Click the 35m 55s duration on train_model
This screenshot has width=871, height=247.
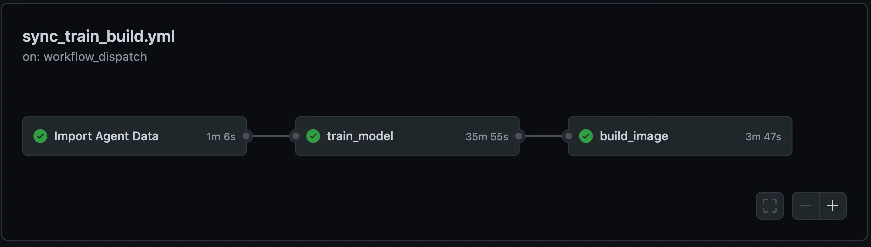(x=487, y=137)
